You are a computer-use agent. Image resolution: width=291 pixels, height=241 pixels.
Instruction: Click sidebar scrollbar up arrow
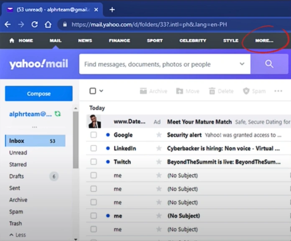(76, 108)
